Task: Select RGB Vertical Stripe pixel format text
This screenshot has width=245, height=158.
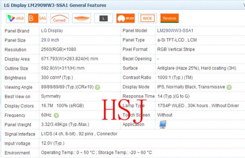Action: pyautogui.click(x=176, y=49)
